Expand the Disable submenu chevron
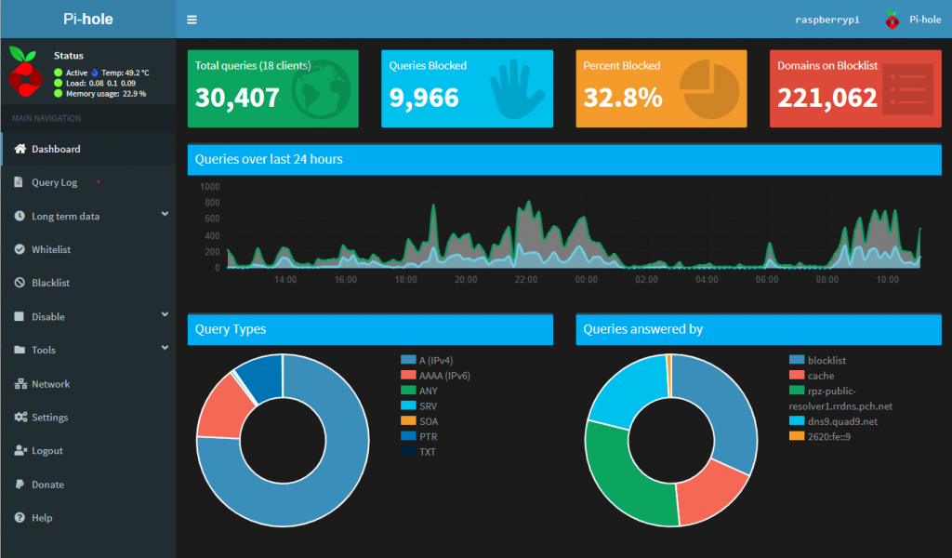This screenshot has width=952, height=558. (165, 314)
